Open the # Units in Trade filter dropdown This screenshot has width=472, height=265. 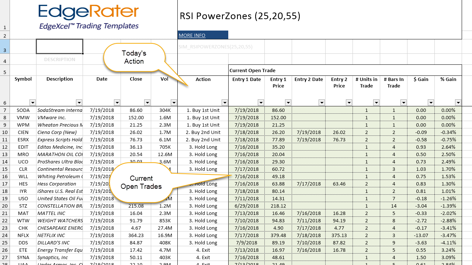click(x=376, y=103)
